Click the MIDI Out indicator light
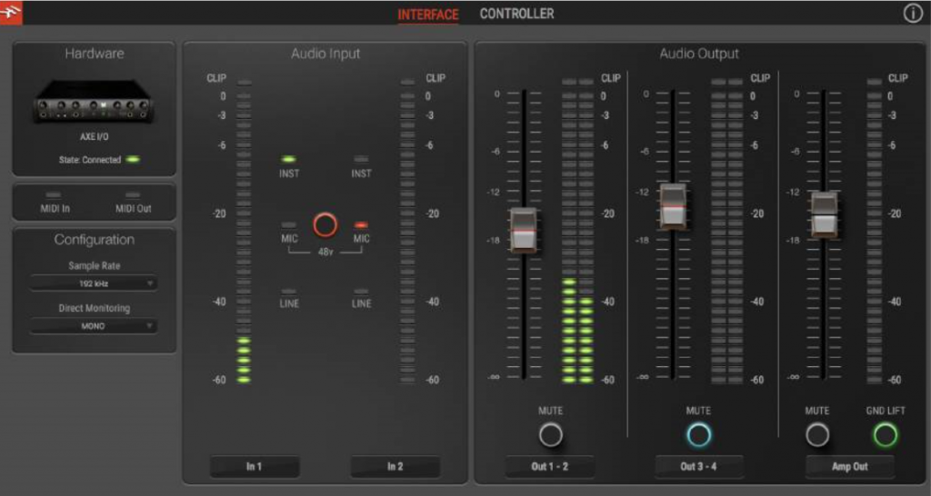Screen dimensions: 931x496 tap(133, 194)
